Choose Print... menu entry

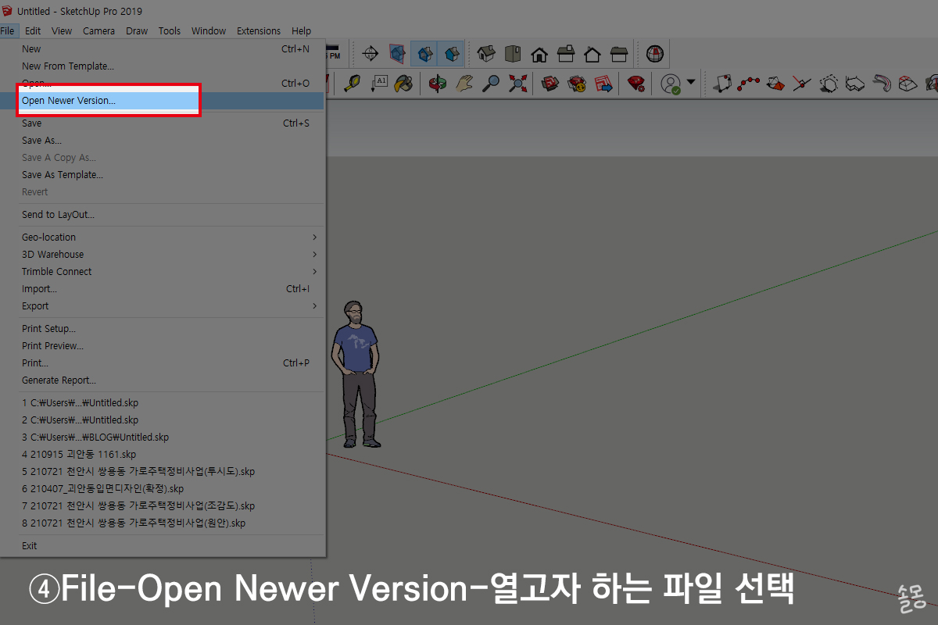(163, 362)
